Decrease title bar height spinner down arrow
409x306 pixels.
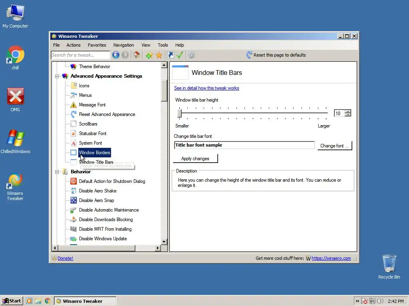click(348, 115)
